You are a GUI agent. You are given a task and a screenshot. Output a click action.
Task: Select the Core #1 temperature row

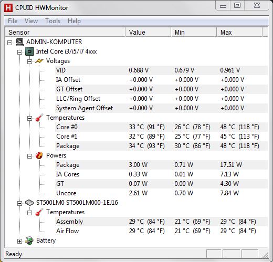(x=161, y=137)
